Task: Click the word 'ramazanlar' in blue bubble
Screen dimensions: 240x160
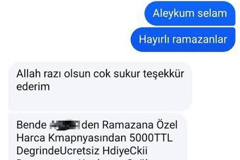Action: click(x=200, y=39)
